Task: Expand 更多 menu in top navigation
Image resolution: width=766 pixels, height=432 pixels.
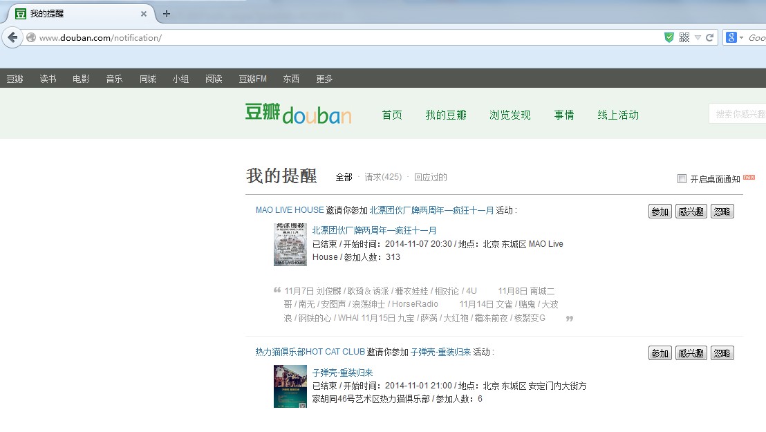Action: coord(324,79)
